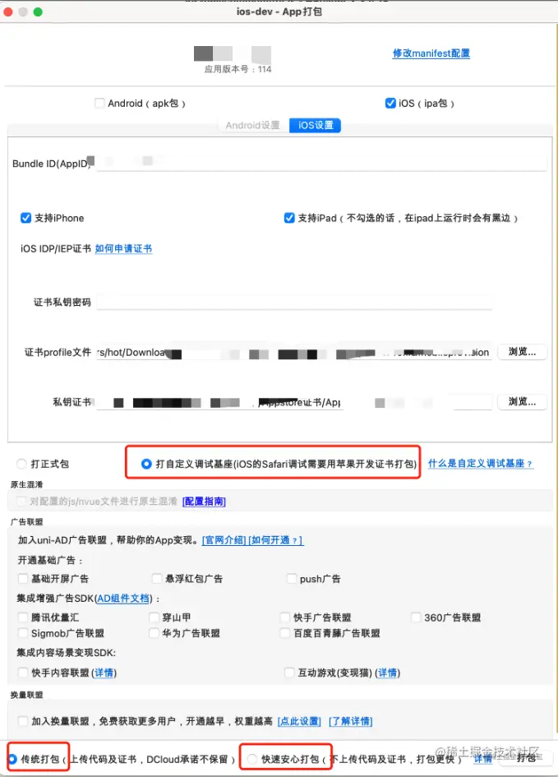Toggle the 支持iPhone checkbox

25,218
